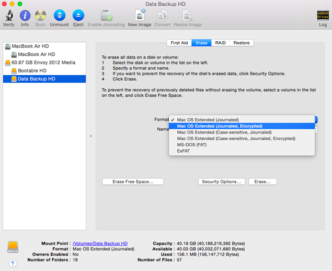Screen dimensions: 332x271
Task: Open Security Options dialog
Action: pyautogui.click(x=222, y=182)
